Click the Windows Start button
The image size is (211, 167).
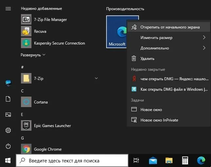tap(8, 160)
